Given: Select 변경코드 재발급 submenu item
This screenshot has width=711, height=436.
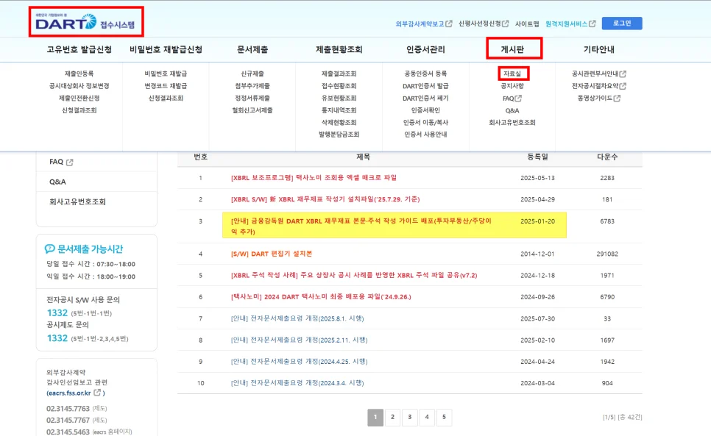Looking at the screenshot, I should coord(166,85).
